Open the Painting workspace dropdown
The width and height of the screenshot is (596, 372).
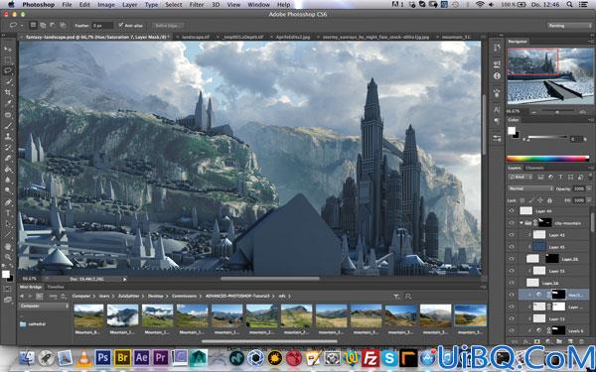point(569,26)
